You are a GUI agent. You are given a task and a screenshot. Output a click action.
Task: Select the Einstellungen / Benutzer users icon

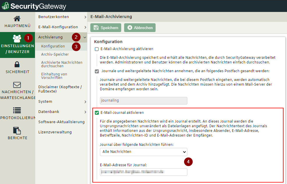17,38
